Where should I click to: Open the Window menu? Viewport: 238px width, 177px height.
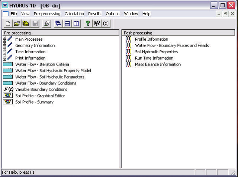pos(131,14)
